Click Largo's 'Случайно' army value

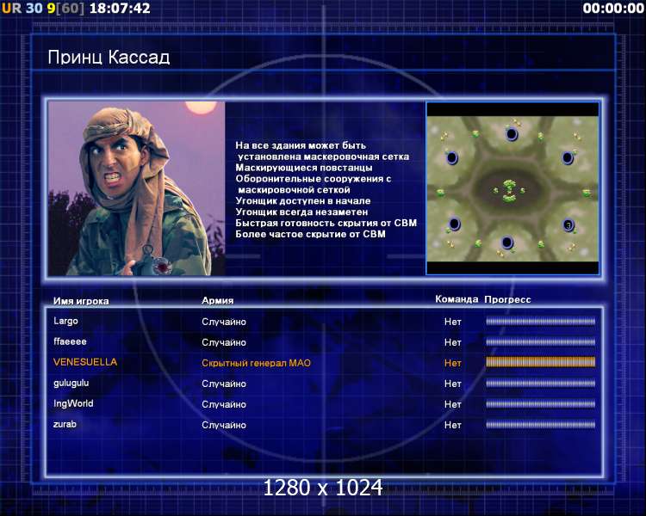[x=224, y=322]
